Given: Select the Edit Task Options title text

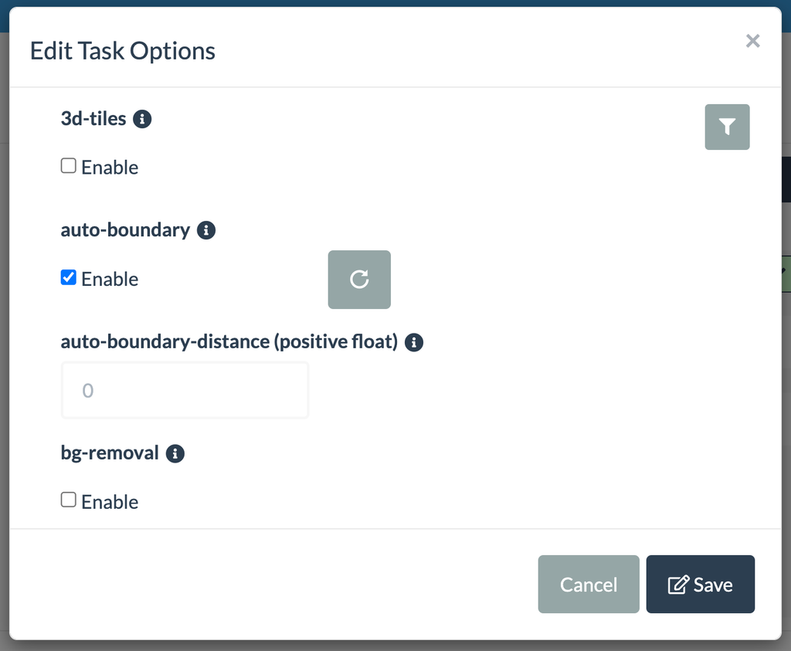Looking at the screenshot, I should [122, 51].
